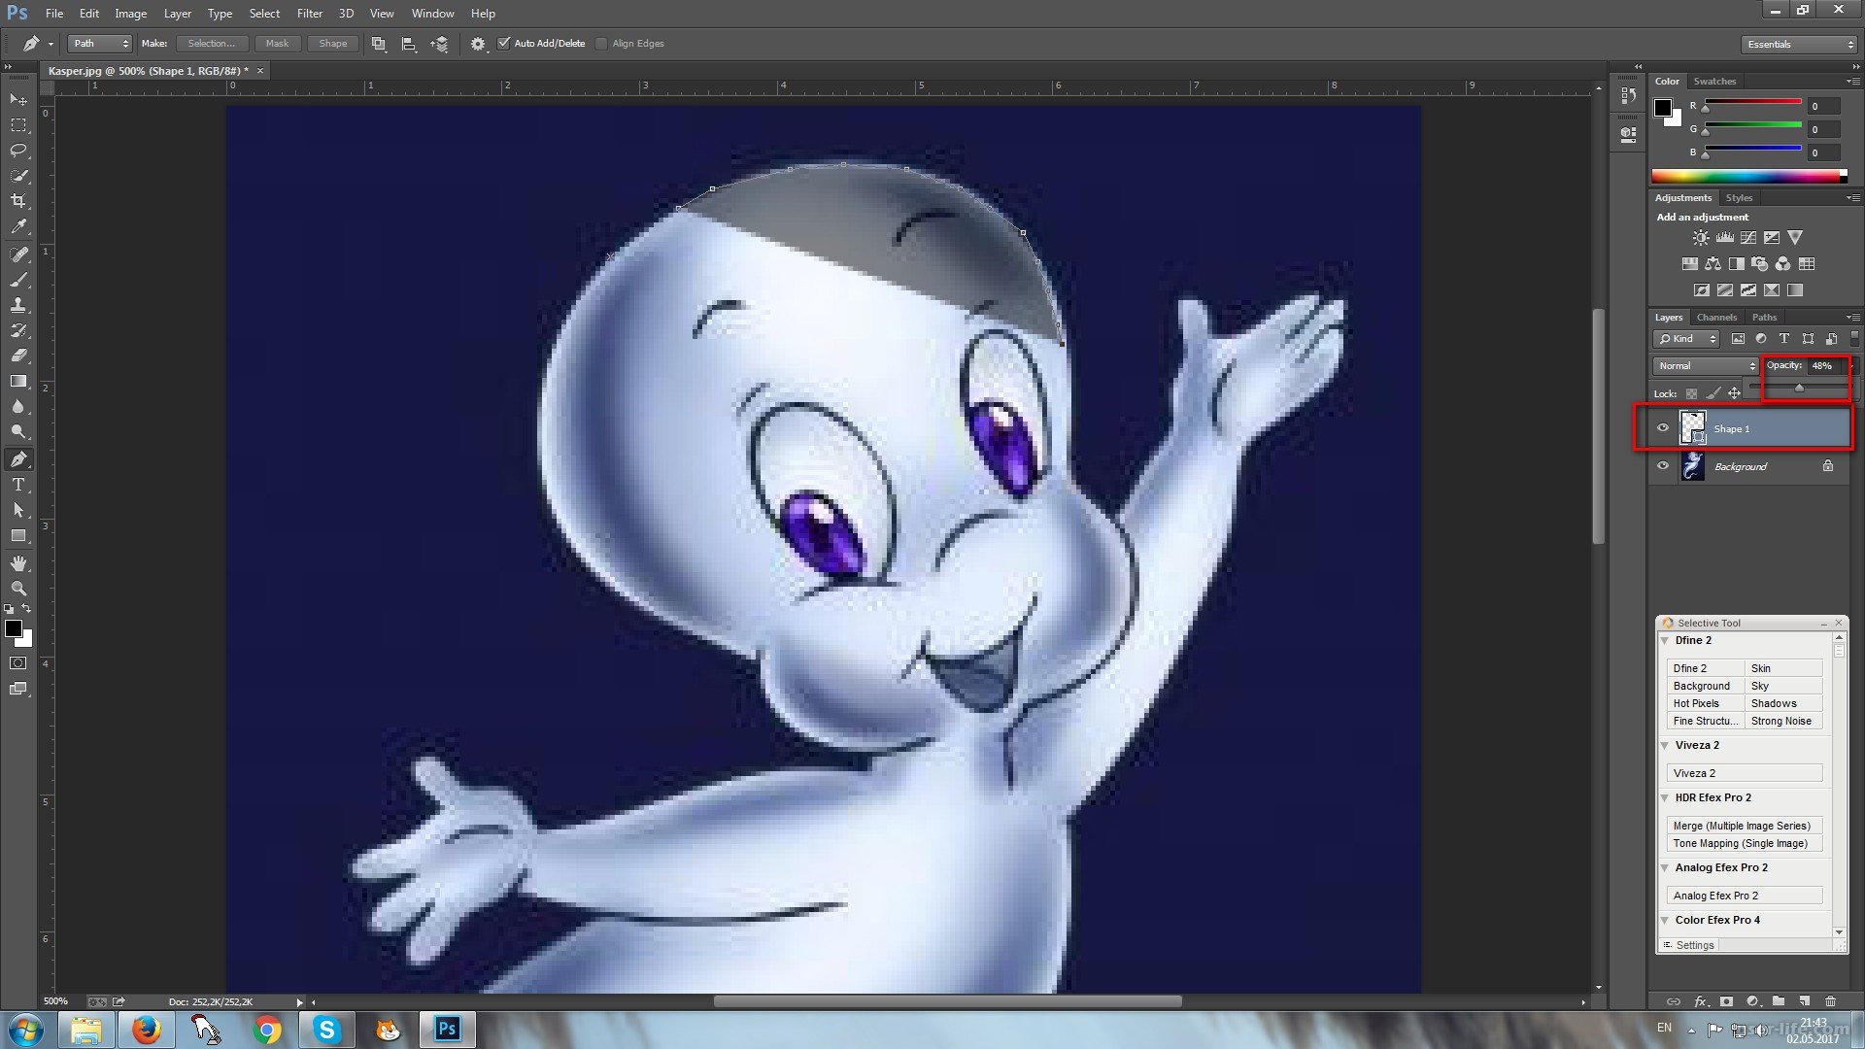Choose the Horizontal Type tool
Screen dimensions: 1865x1049
(18, 485)
